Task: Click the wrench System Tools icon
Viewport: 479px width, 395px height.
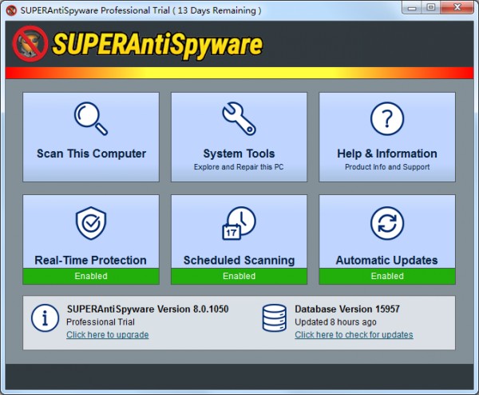Action: pos(239,118)
